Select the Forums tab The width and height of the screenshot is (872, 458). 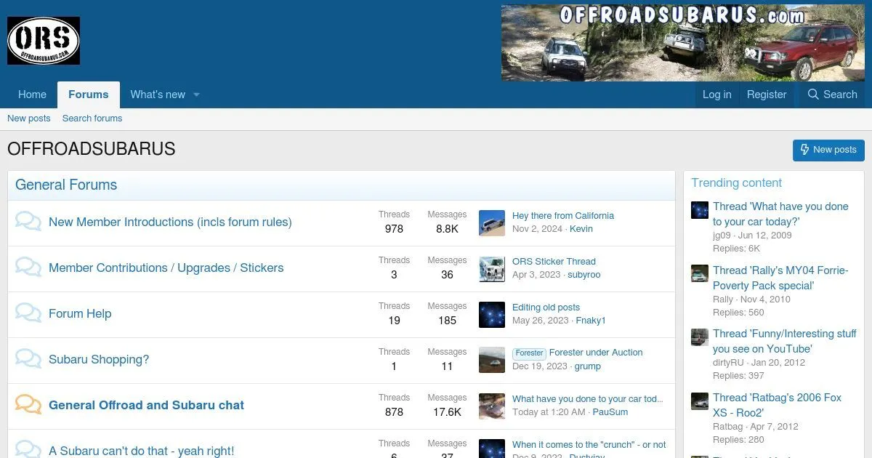click(x=89, y=95)
